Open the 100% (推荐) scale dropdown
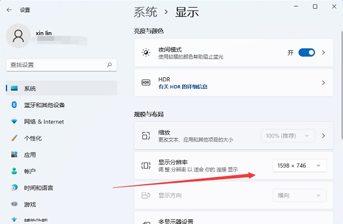 tap(288, 136)
